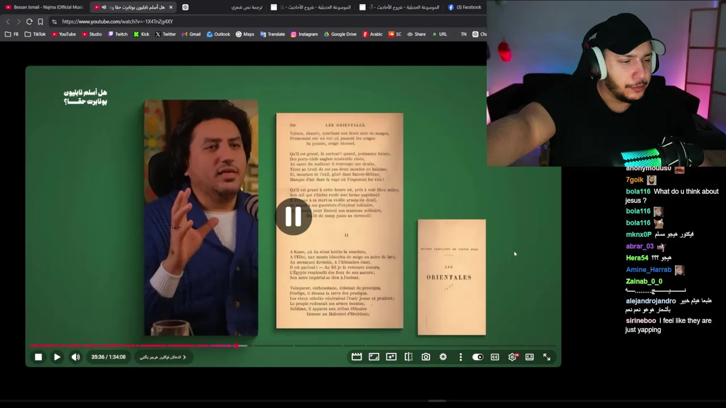Open the extension gear settings icon
The image size is (726, 408).
pyautogui.click(x=443, y=357)
